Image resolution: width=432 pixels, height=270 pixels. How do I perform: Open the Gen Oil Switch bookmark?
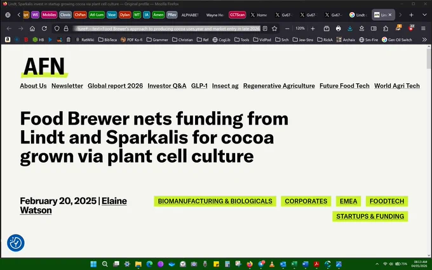396,39
